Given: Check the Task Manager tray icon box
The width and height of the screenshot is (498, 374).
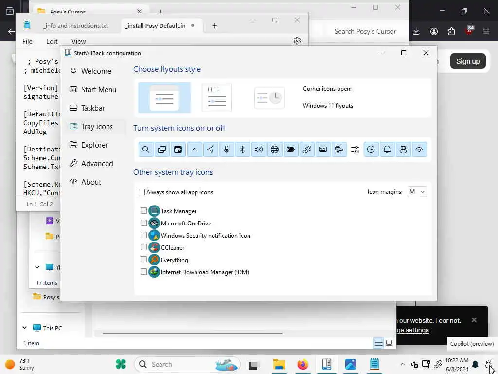Looking at the screenshot, I should tap(143, 211).
